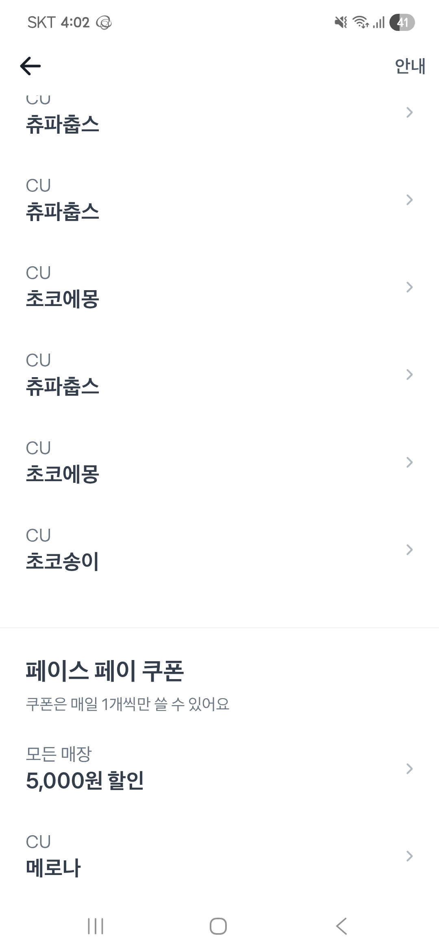Open chevron next to 5,000원 할인 coupon
Image resolution: width=439 pixels, height=951 pixels.
coord(409,769)
